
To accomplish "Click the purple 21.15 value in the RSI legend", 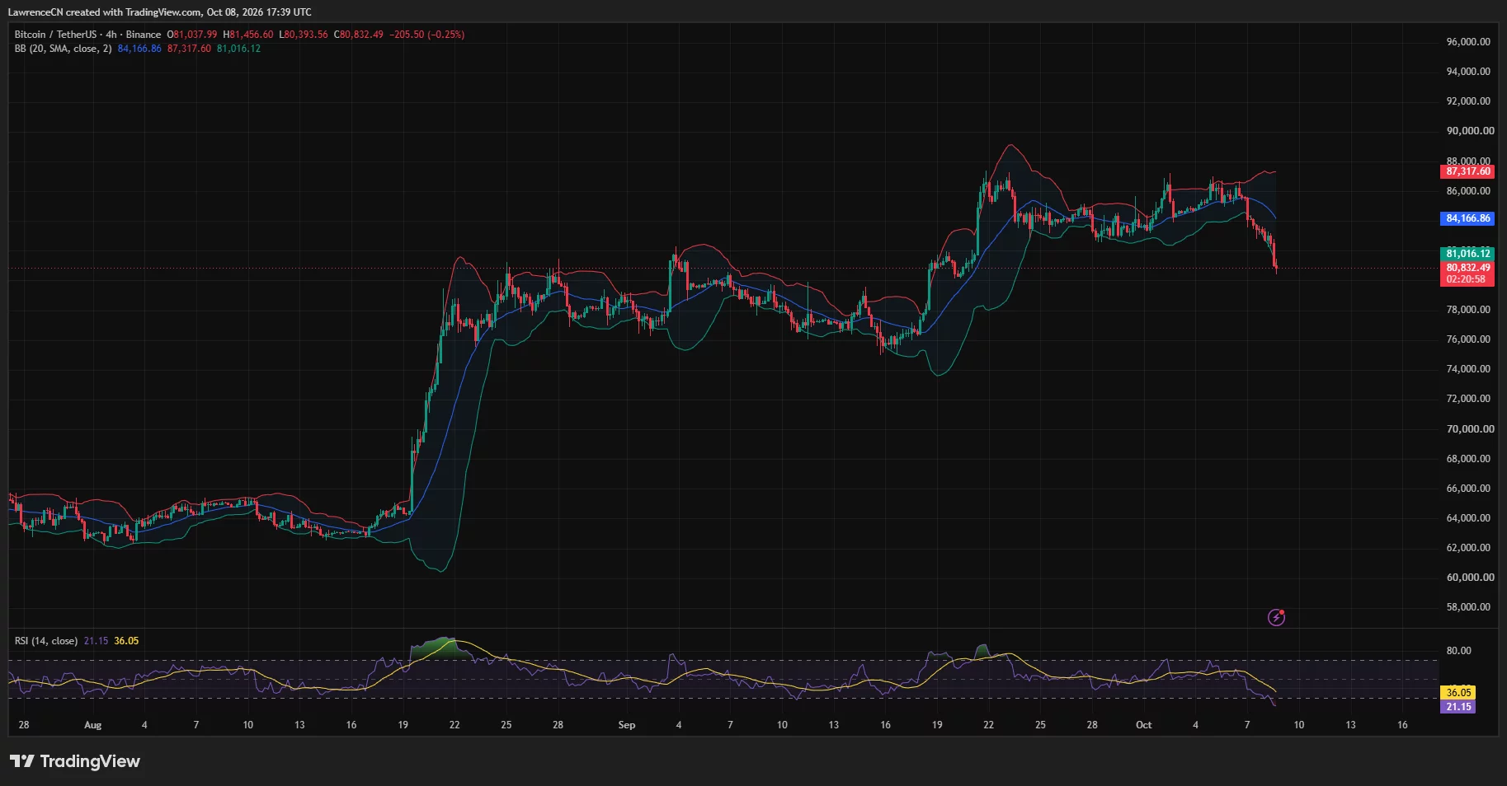I will pos(96,641).
